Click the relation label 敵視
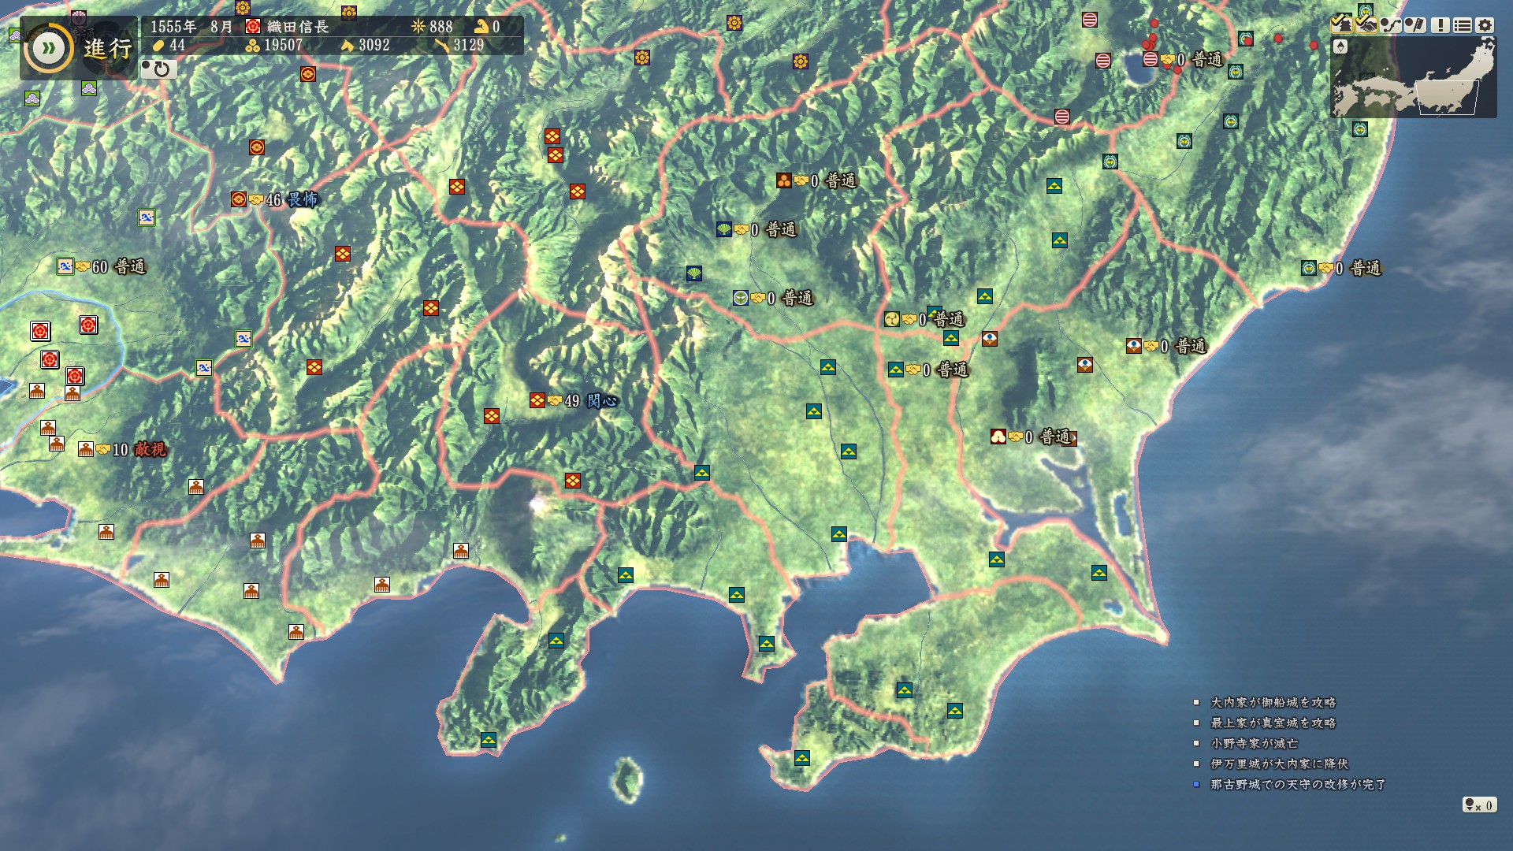 (x=151, y=449)
